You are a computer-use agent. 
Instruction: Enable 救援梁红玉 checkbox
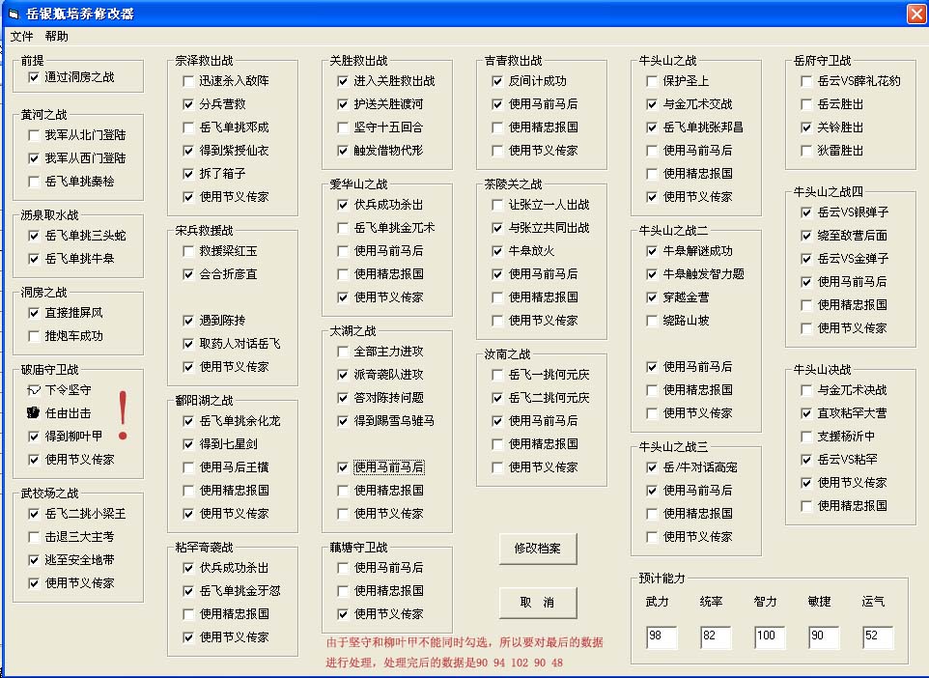click(188, 251)
